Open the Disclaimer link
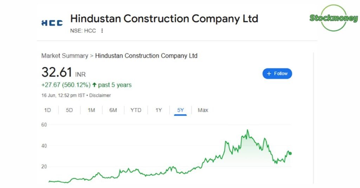360x188 pixels. coord(100,95)
